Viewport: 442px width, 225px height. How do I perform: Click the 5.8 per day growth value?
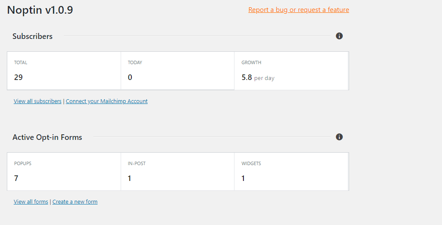point(258,78)
